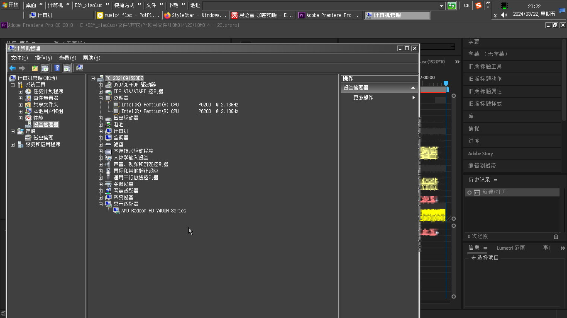Switch to Adobe Premiere Pro taskbar button
The image size is (567, 318).
point(330,15)
